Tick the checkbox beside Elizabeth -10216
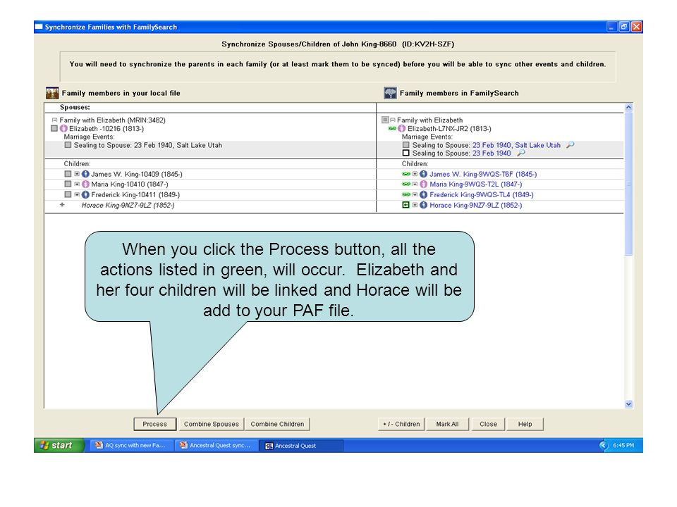This screenshot has width=677, height=507. coord(54,128)
